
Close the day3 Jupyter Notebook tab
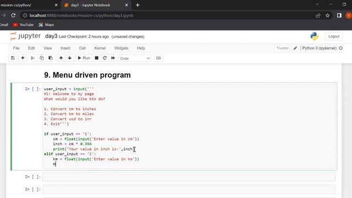(127, 5)
